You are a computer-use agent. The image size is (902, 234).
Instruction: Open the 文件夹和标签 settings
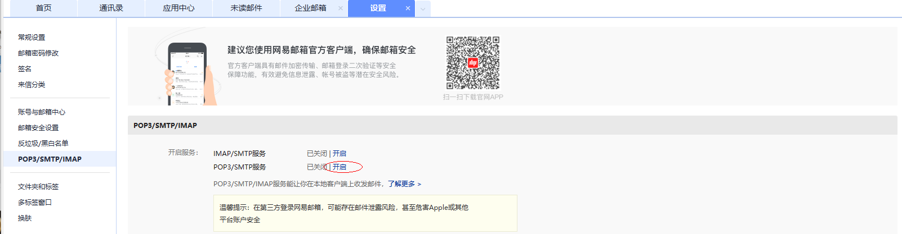(38, 187)
